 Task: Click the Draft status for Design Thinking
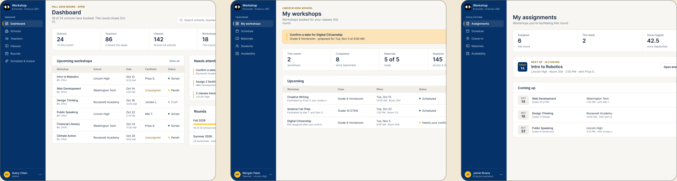pos(173,102)
